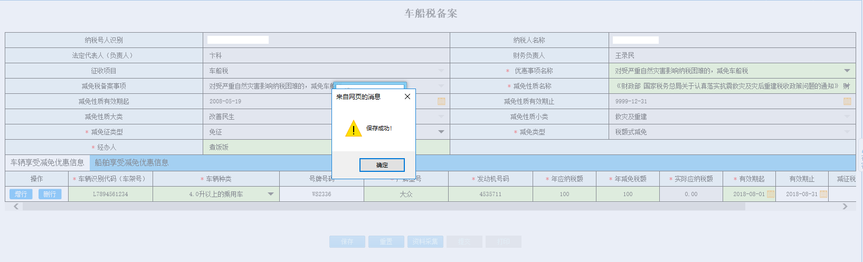Click the 减免性质大类 value 改善民生
The width and height of the screenshot is (863, 262).
222,117
